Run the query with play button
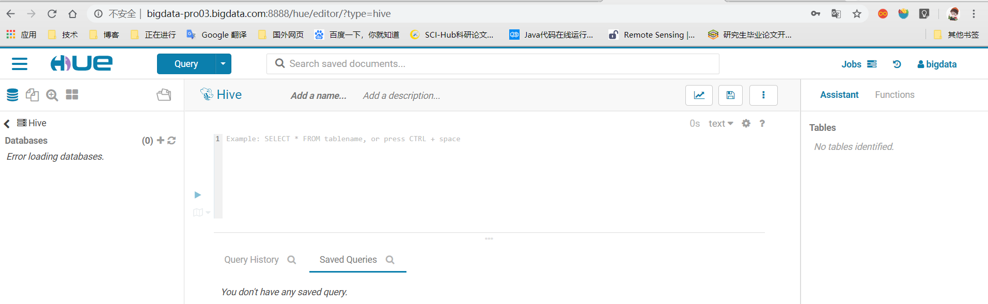This screenshot has width=988, height=304. pyautogui.click(x=198, y=195)
